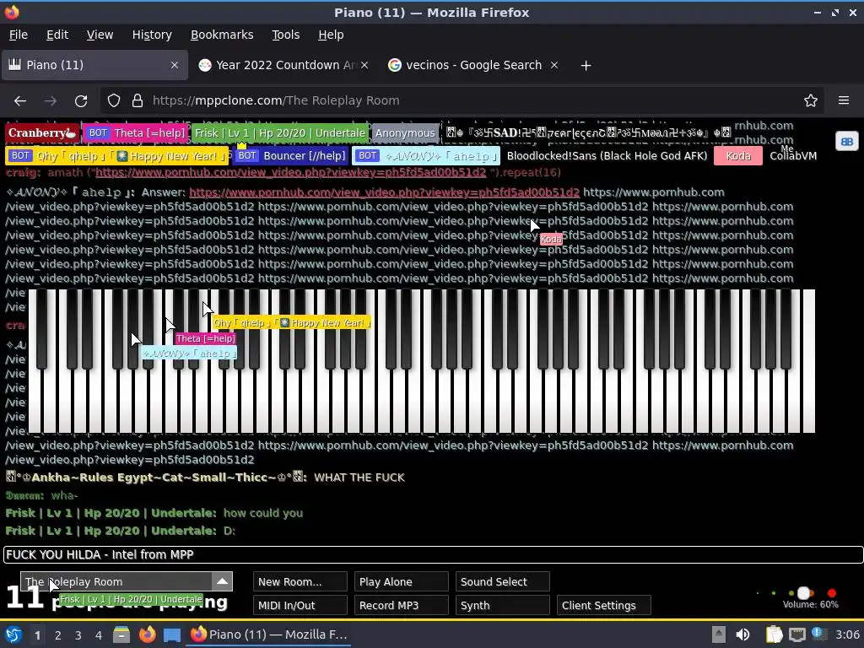Viewport: 864px width, 648px height.
Task: Open the Help menu
Action: coord(331,35)
